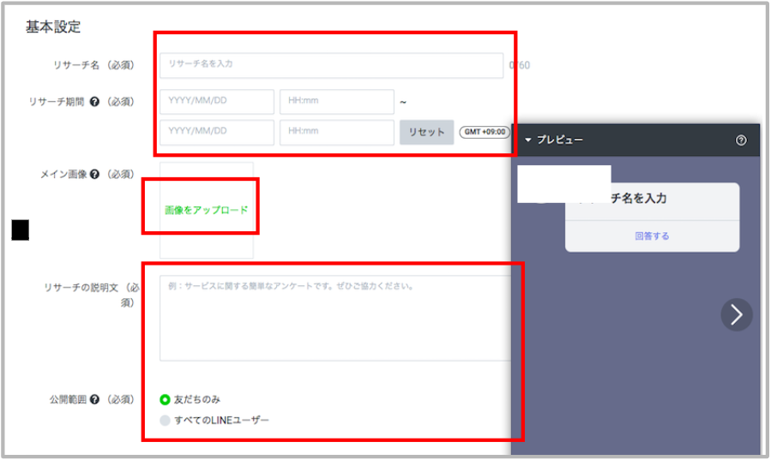Click the リサーチ名（必須）label

pyautogui.click(x=93, y=65)
